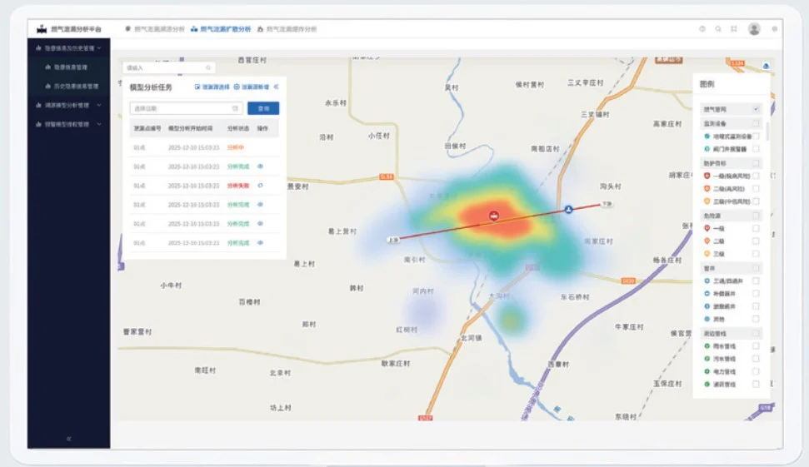Toggle fullscreen icon in top bar
The image size is (809, 467).
(x=734, y=29)
